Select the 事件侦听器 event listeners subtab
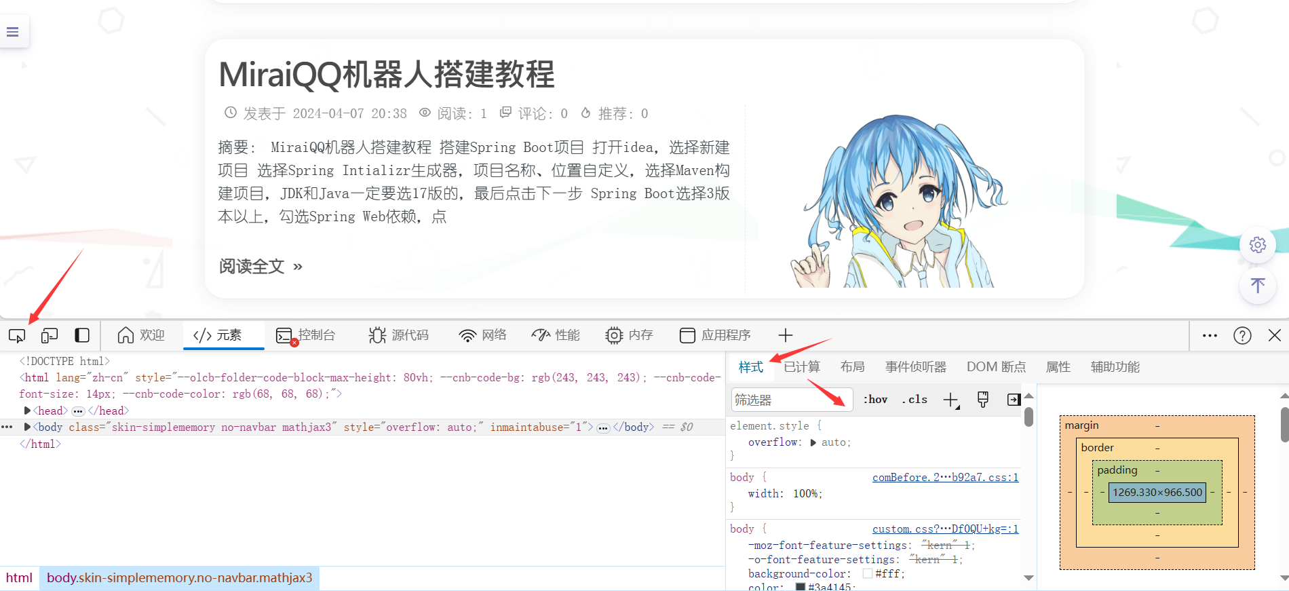This screenshot has width=1289, height=591. [x=916, y=367]
